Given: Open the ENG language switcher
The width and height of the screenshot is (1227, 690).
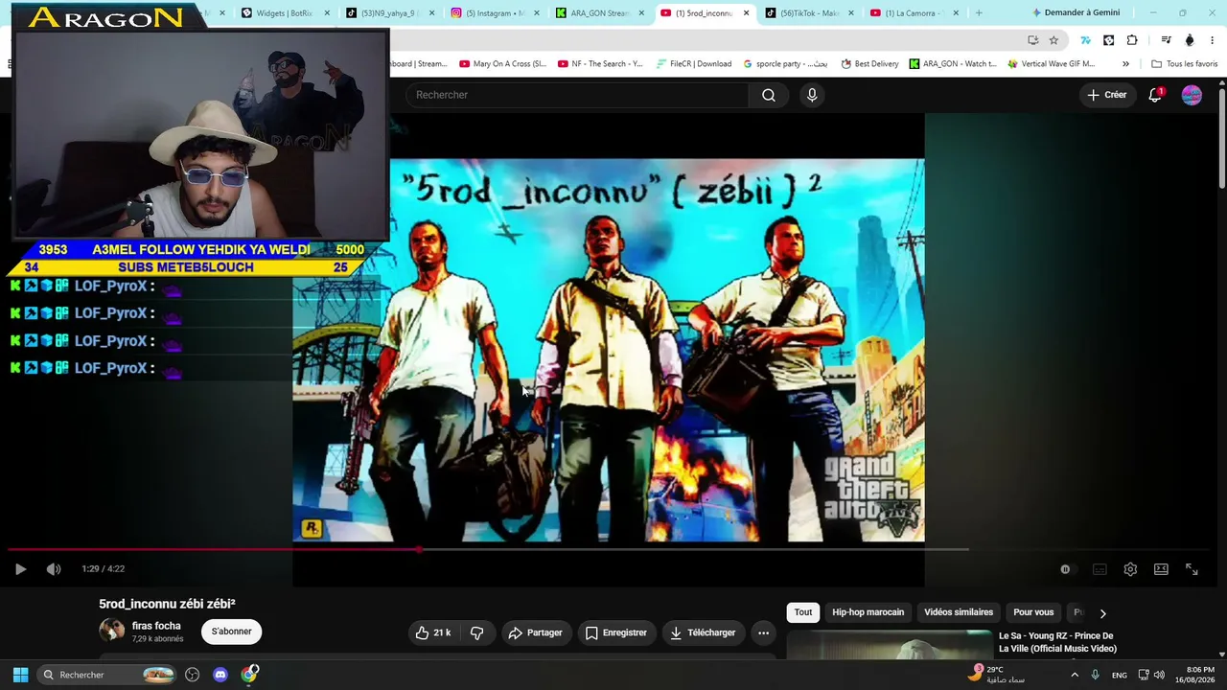Looking at the screenshot, I should [1120, 676].
